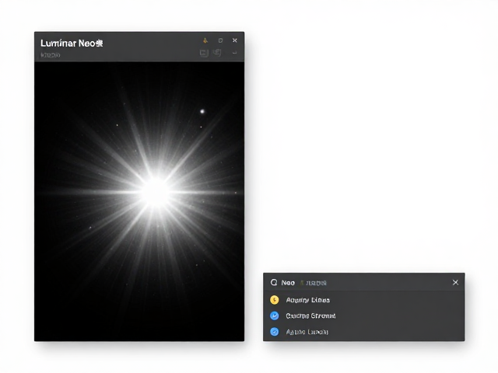Screen dimensions: 498x373
Task: Click the blue checkmark icon in third result
Action: [275, 332]
